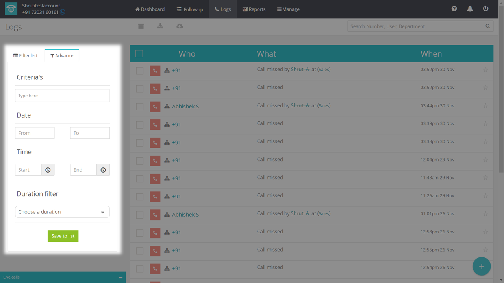Open the Start time clock picker
This screenshot has height=283, width=504.
point(48,170)
